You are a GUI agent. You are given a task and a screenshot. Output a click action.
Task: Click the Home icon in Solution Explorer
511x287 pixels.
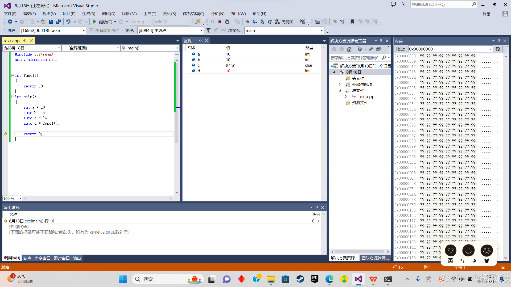point(349,49)
